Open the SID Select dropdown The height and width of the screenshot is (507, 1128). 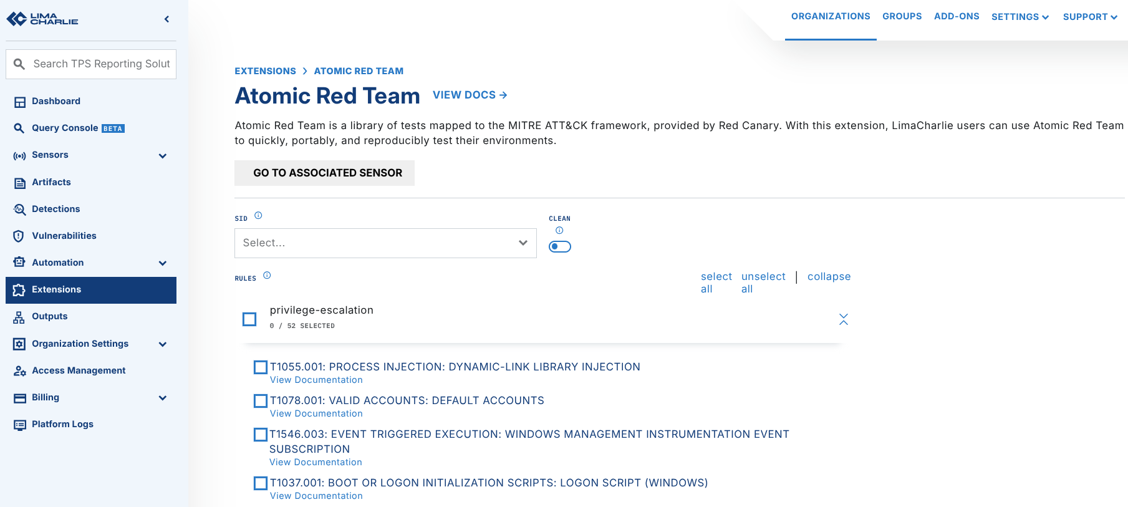[385, 243]
